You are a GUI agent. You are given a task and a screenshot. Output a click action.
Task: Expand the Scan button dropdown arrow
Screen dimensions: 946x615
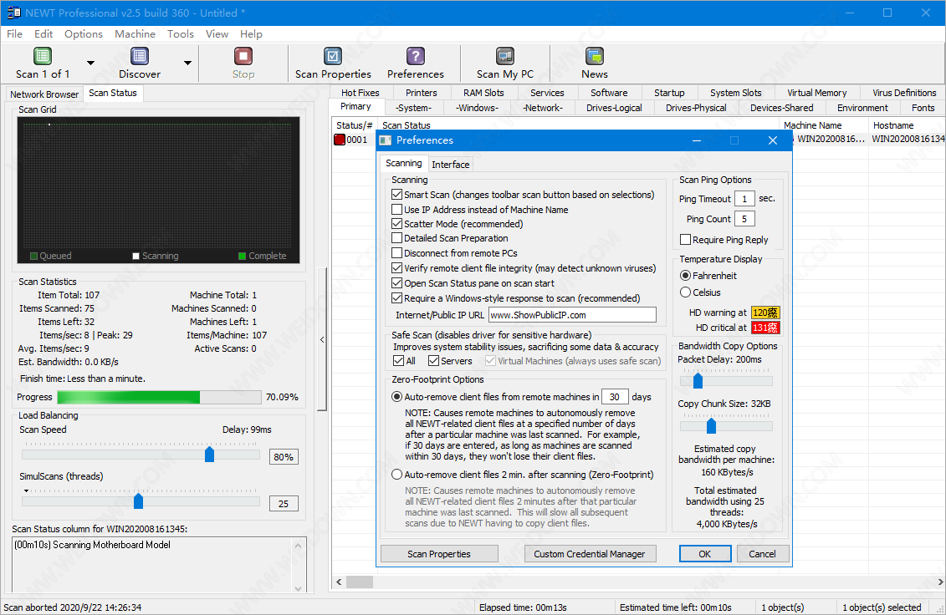point(90,63)
